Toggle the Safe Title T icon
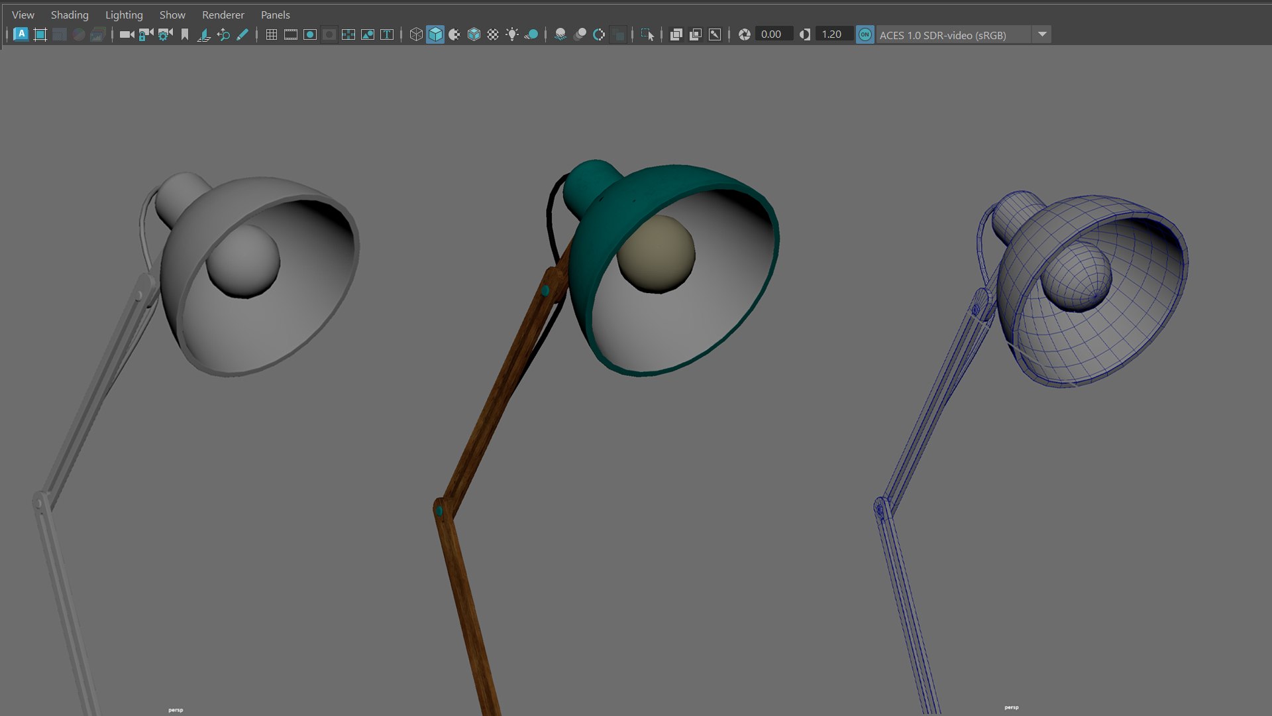1272x716 pixels. 387,34
